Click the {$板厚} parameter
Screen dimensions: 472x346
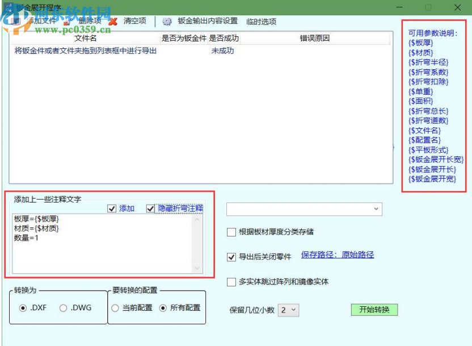420,43
